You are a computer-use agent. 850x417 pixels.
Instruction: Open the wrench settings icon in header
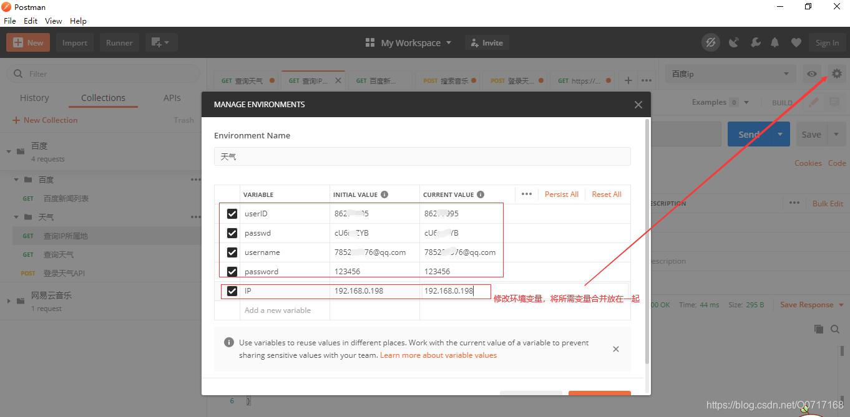tap(755, 42)
